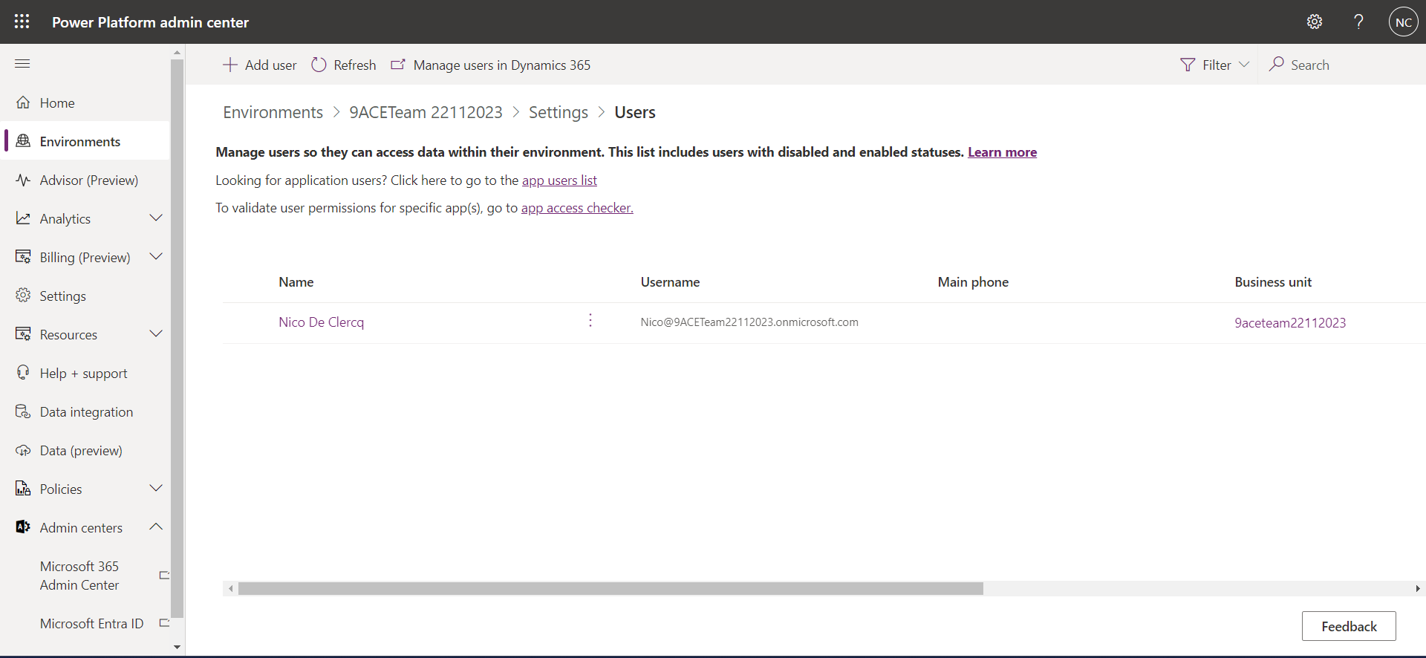Screen dimensions: 1426x658
Task: Open Advisor (Preview) page
Action: pos(89,180)
